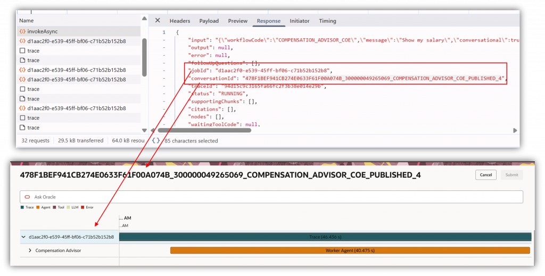545x276 pixels.
Task: Click the Name column header
Action: pyautogui.click(x=27, y=21)
